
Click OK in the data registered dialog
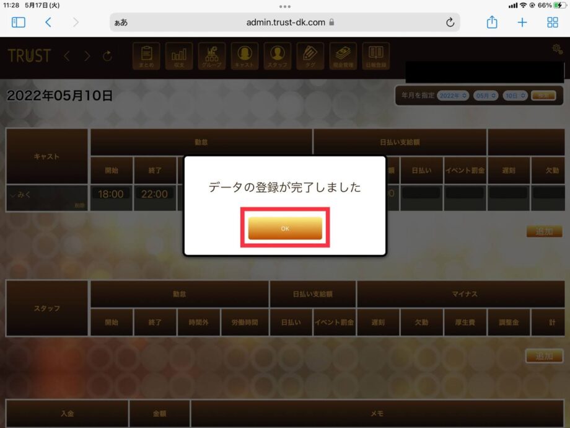(x=285, y=228)
